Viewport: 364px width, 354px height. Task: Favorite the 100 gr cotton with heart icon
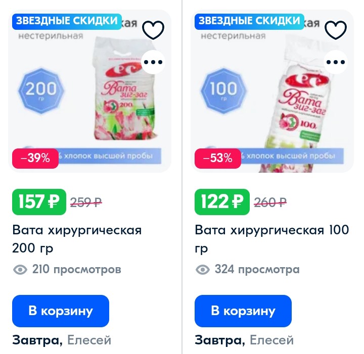click(336, 30)
